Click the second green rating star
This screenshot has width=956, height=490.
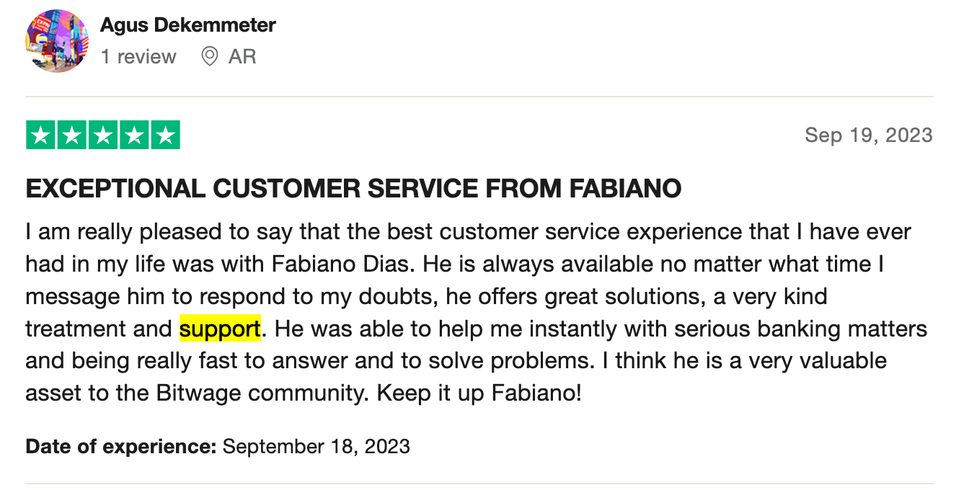click(71, 135)
